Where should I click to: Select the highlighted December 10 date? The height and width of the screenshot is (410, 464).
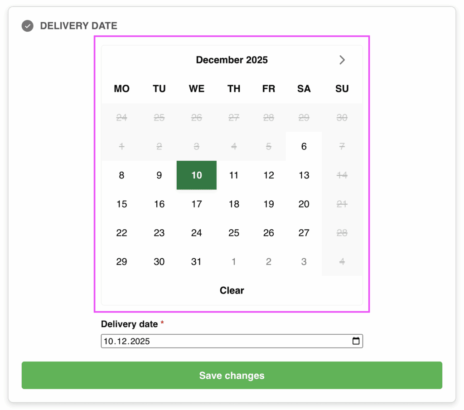pyautogui.click(x=196, y=175)
